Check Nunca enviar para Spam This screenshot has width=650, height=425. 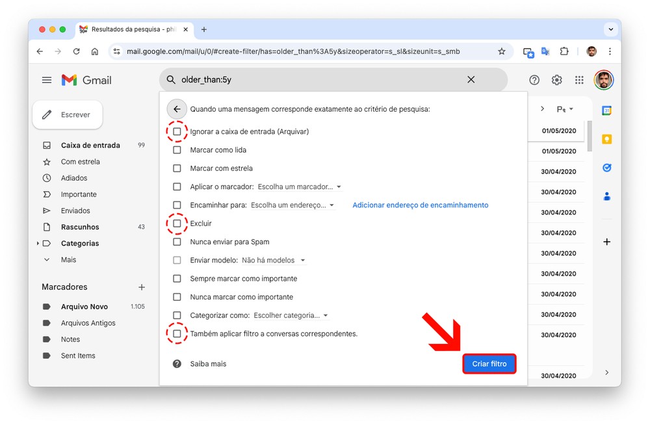point(177,242)
